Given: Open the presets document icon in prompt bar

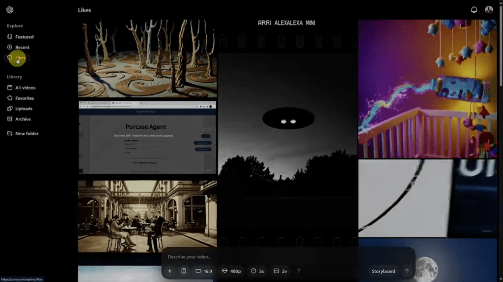Looking at the screenshot, I should tap(184, 271).
